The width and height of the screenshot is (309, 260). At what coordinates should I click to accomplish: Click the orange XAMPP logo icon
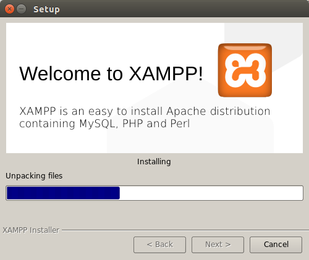pos(245,70)
